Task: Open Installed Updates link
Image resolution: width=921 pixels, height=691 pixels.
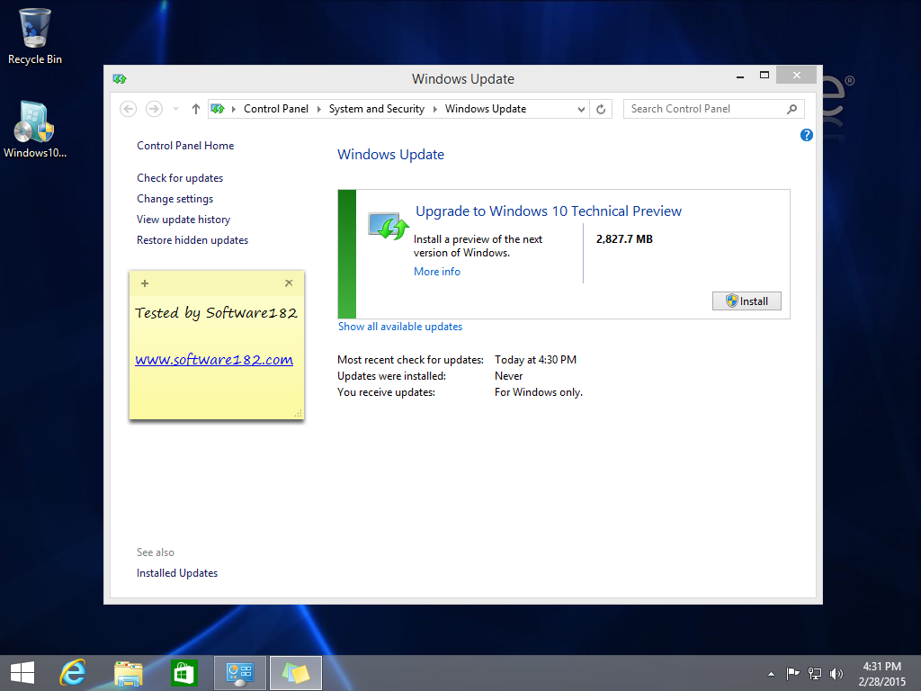Action: pyautogui.click(x=177, y=573)
